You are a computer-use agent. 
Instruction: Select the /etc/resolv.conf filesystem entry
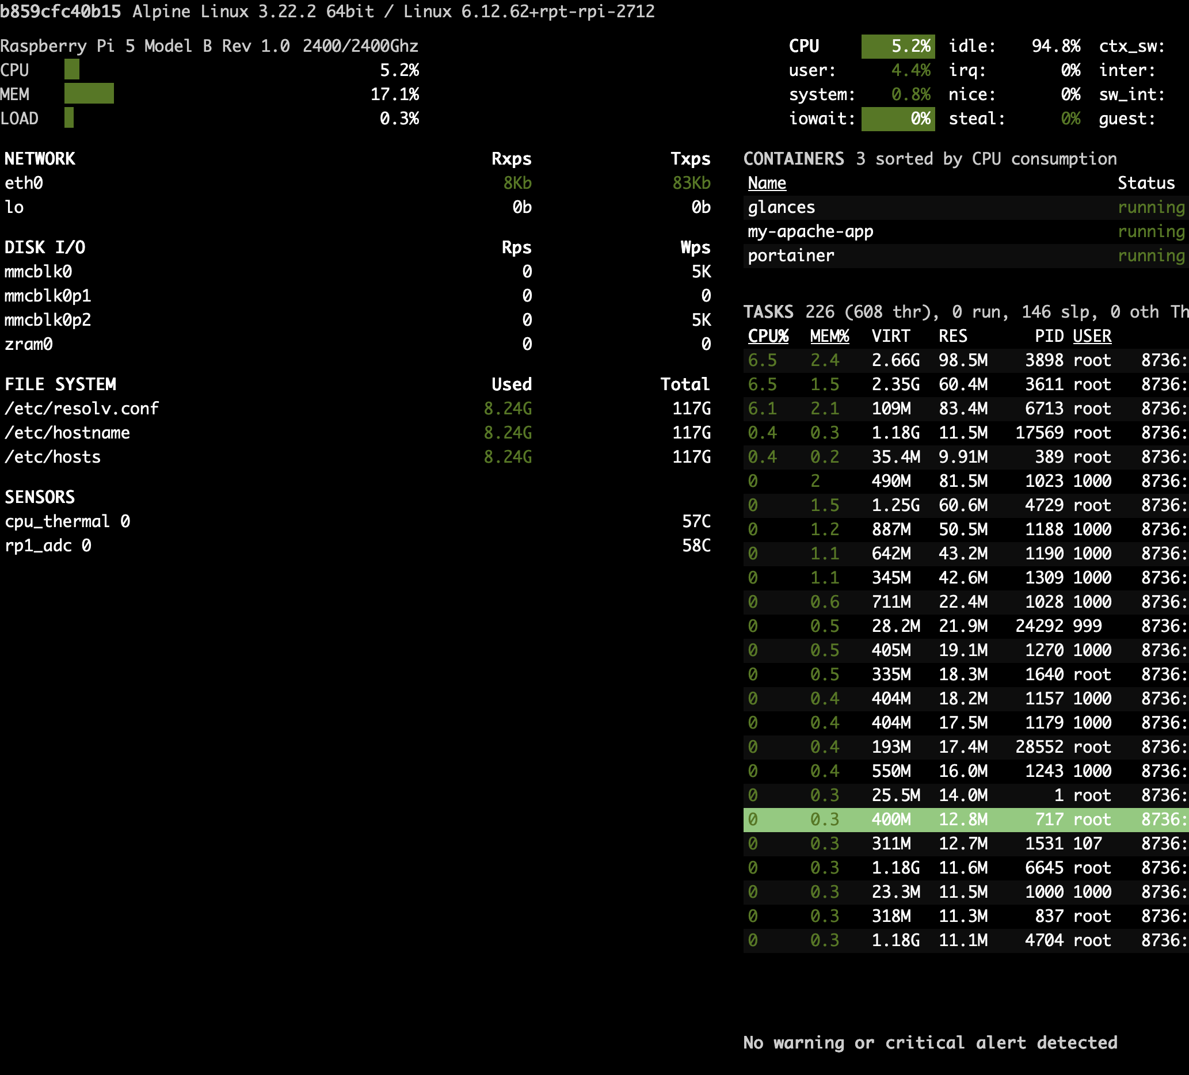tap(81, 408)
